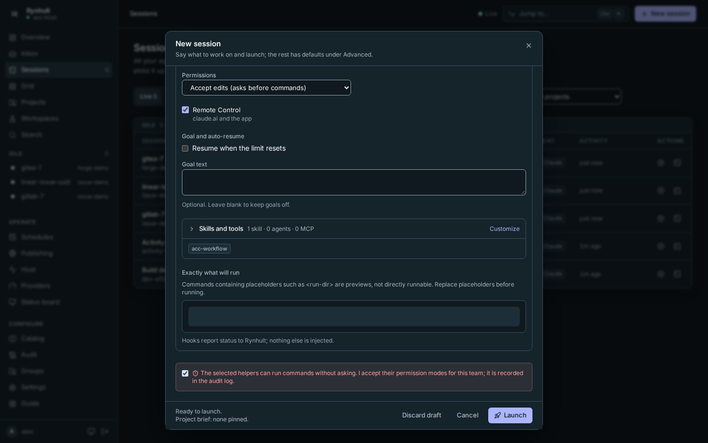Click the background New session button
The width and height of the screenshot is (708, 443).
[x=665, y=14]
